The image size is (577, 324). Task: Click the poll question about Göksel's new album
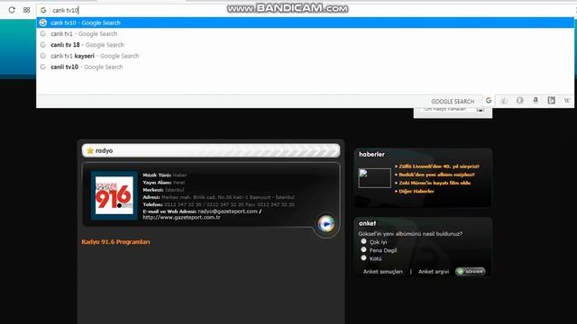[x=410, y=234]
